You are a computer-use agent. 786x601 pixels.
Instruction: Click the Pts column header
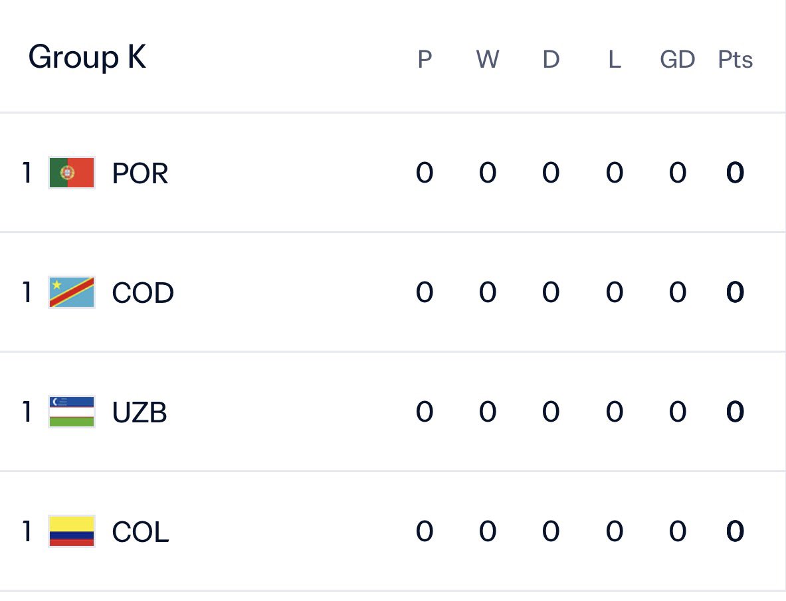coord(736,60)
